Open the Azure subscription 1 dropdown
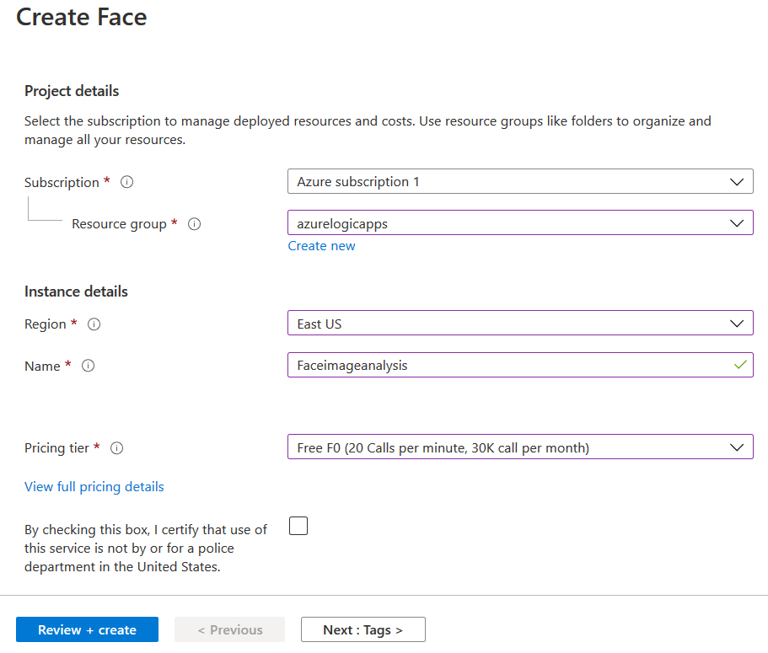This screenshot has height=653, width=768. click(x=520, y=181)
